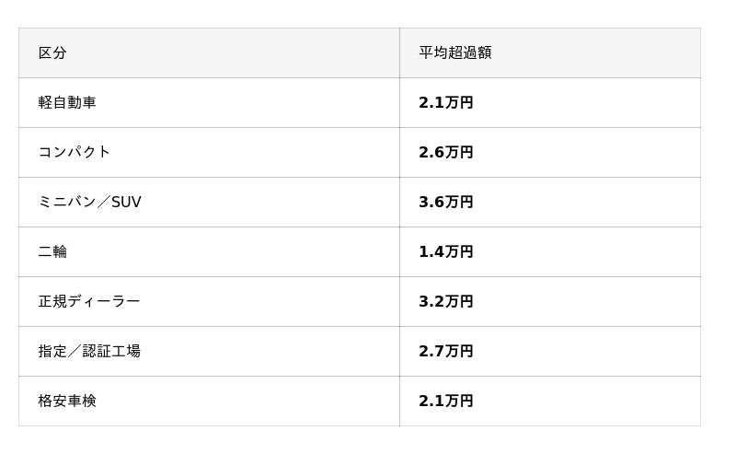This screenshot has height=454, width=736.
Task: Click the 2.1万円 value for 格安車検
Action: pyautogui.click(x=445, y=402)
